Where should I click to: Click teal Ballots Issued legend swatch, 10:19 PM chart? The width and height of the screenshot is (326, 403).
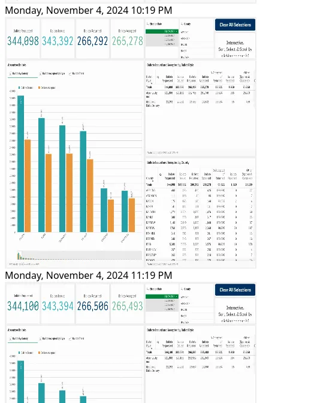pos(19,88)
